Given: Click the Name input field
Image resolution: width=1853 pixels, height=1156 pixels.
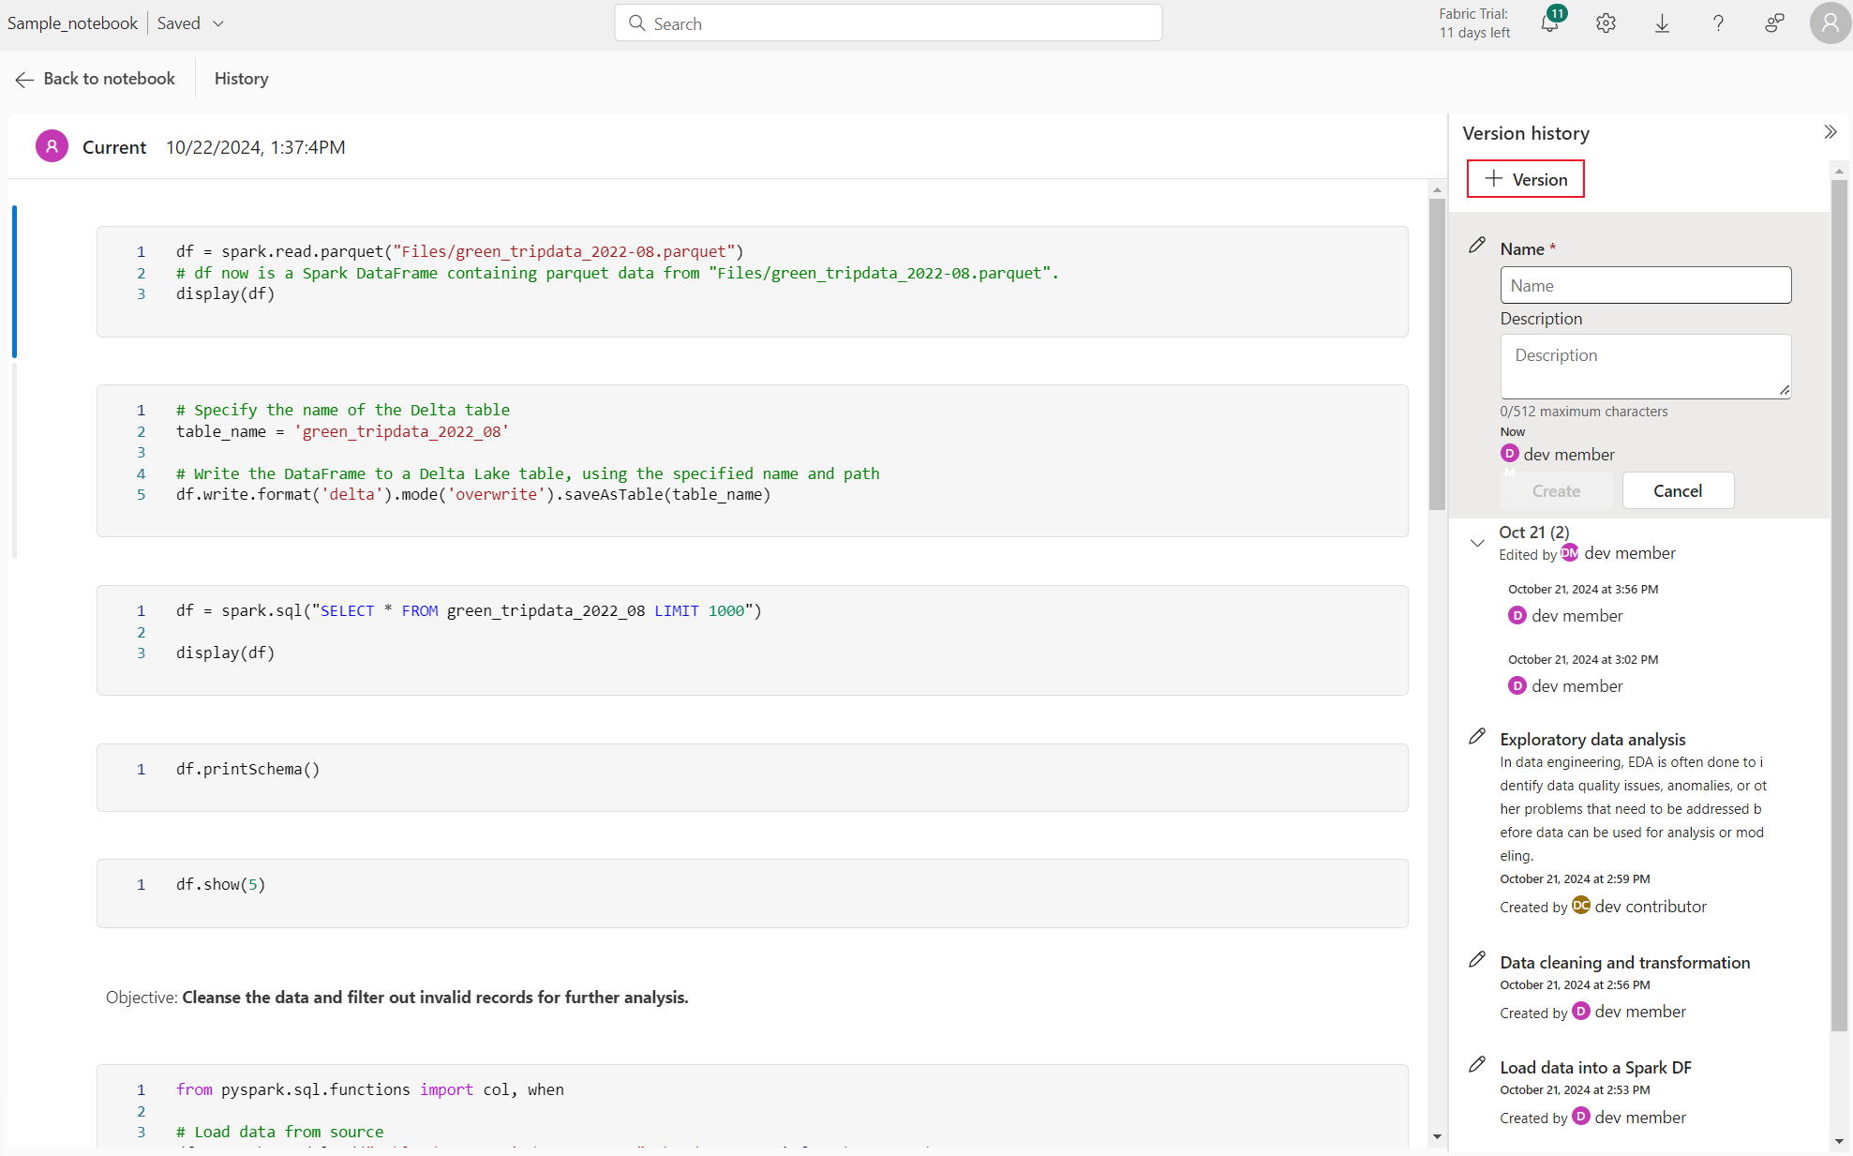Looking at the screenshot, I should coord(1645,284).
